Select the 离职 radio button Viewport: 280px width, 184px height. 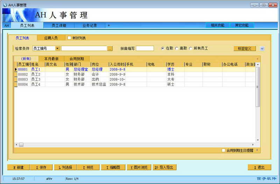pyautogui.click(x=177, y=49)
